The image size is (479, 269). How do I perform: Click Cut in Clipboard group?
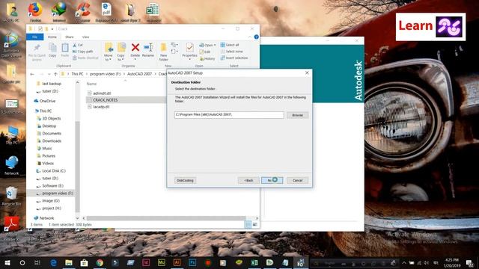[x=78, y=45]
